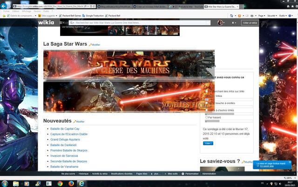Click the 'Personnaliser' toolbar item
This screenshot has height=187, width=298.
point(190,173)
